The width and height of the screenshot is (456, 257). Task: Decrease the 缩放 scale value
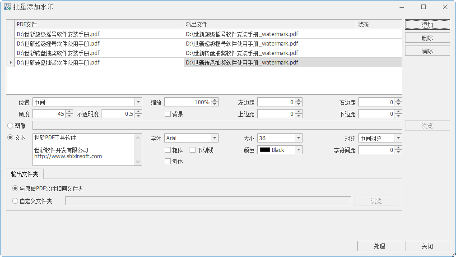click(x=214, y=104)
